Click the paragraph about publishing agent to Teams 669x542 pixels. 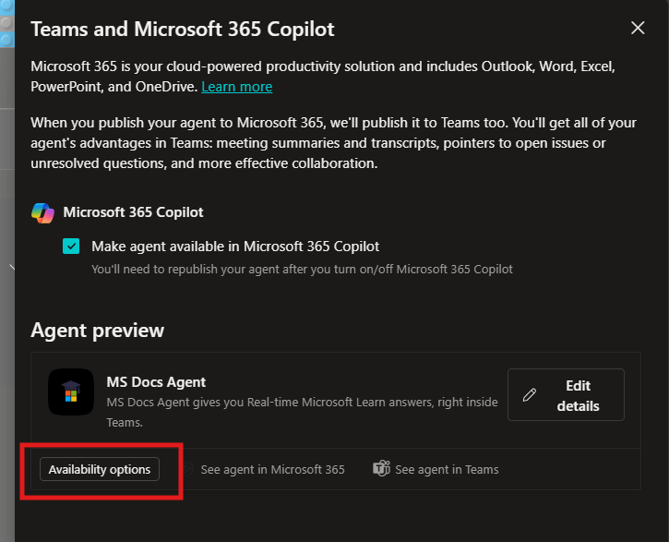(x=332, y=142)
